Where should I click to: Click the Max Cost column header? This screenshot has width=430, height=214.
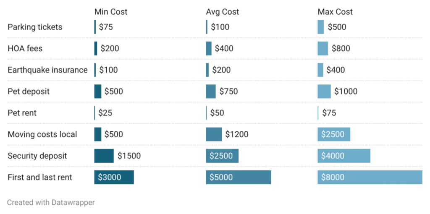click(x=335, y=12)
